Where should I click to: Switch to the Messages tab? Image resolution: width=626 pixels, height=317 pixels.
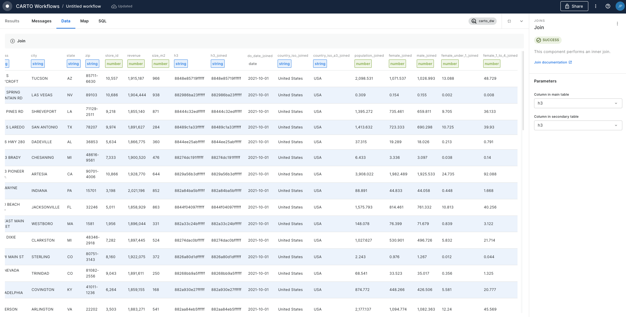click(x=41, y=21)
